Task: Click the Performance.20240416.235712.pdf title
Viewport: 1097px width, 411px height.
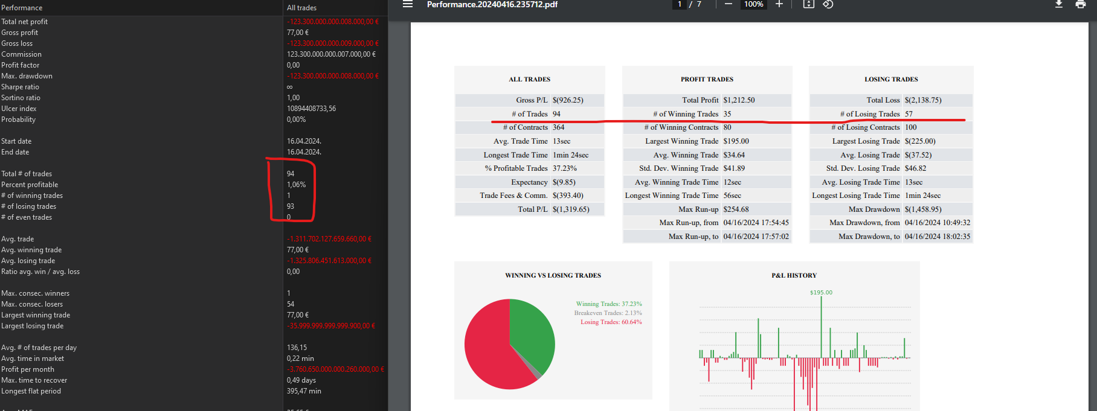Action: click(492, 4)
